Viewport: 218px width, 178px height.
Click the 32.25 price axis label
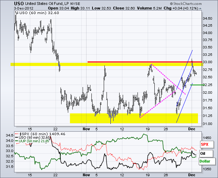point(207,85)
